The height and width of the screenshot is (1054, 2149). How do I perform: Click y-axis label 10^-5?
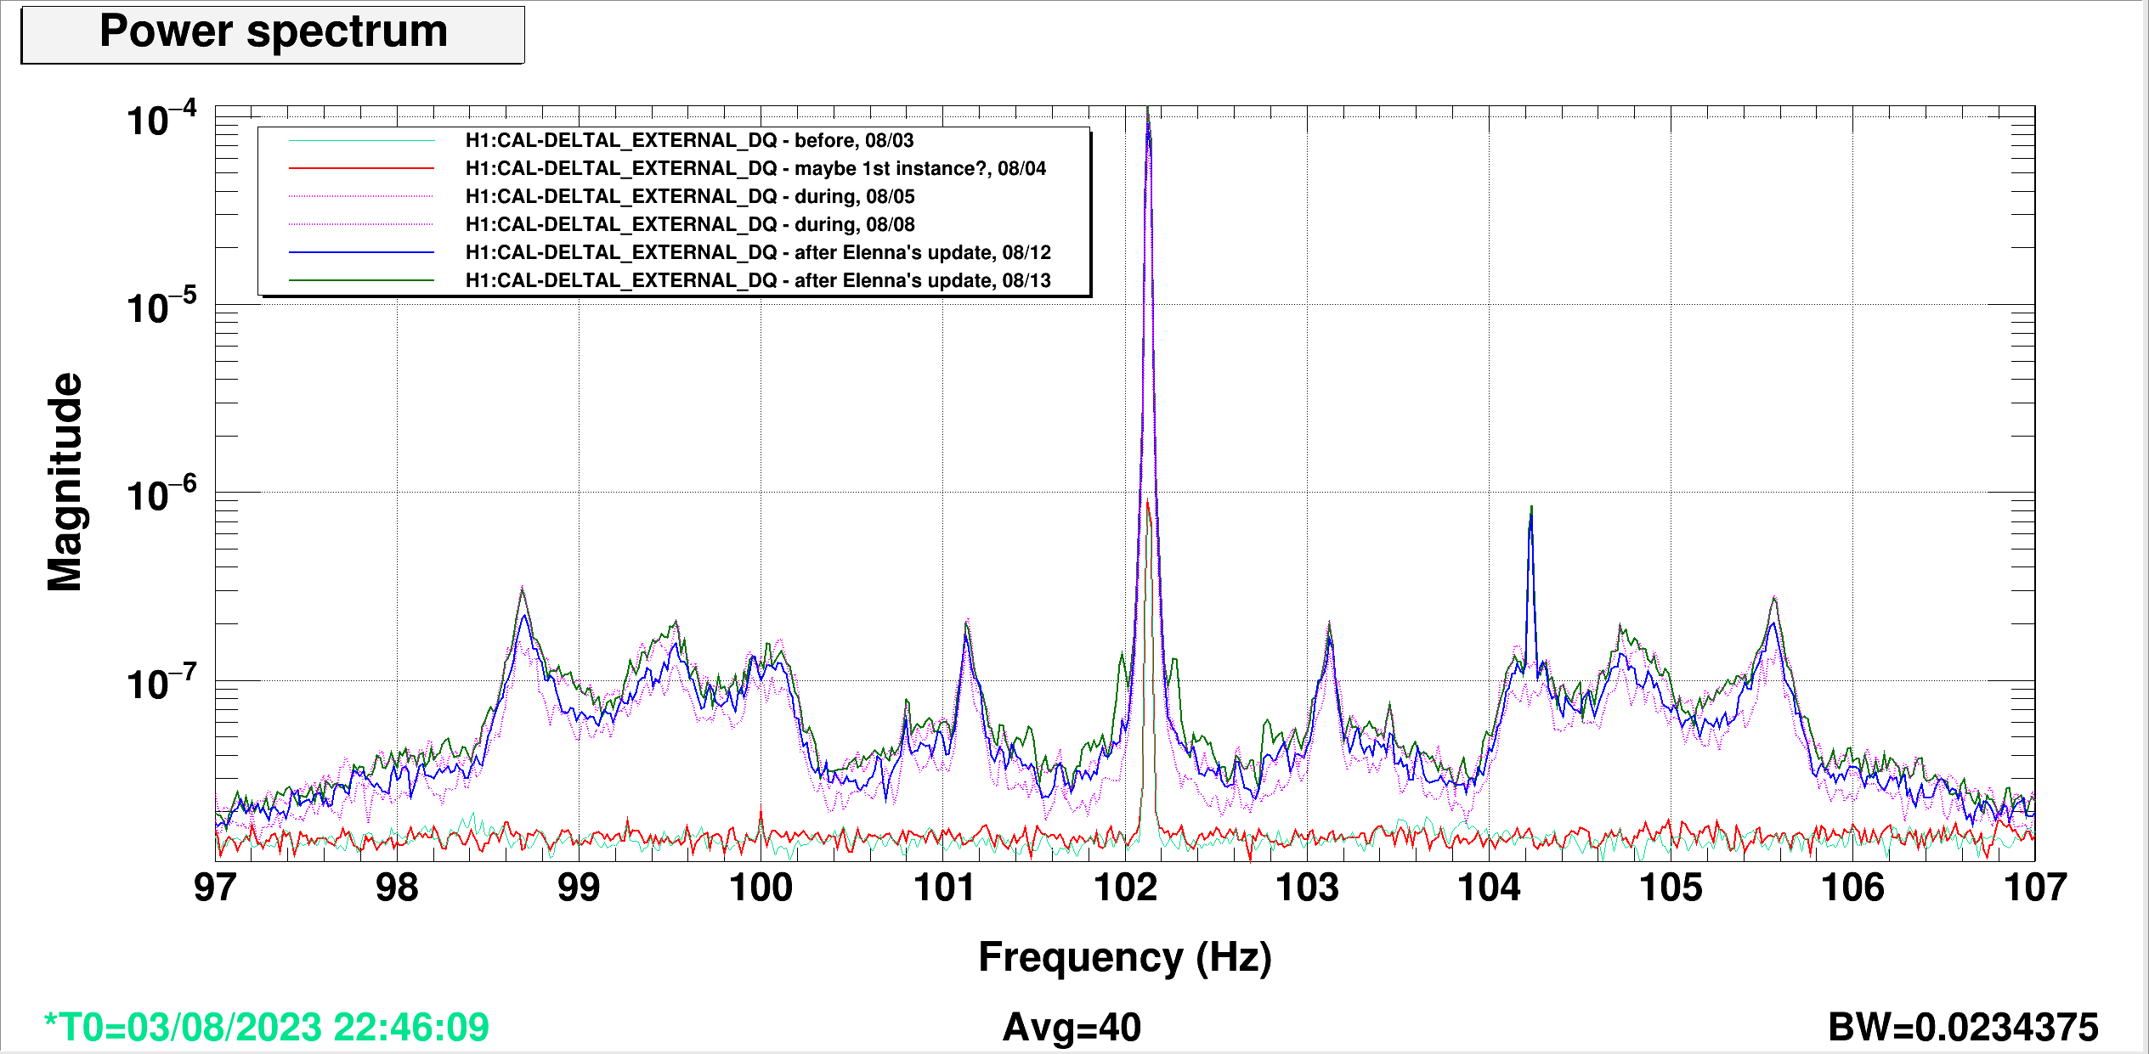[161, 306]
